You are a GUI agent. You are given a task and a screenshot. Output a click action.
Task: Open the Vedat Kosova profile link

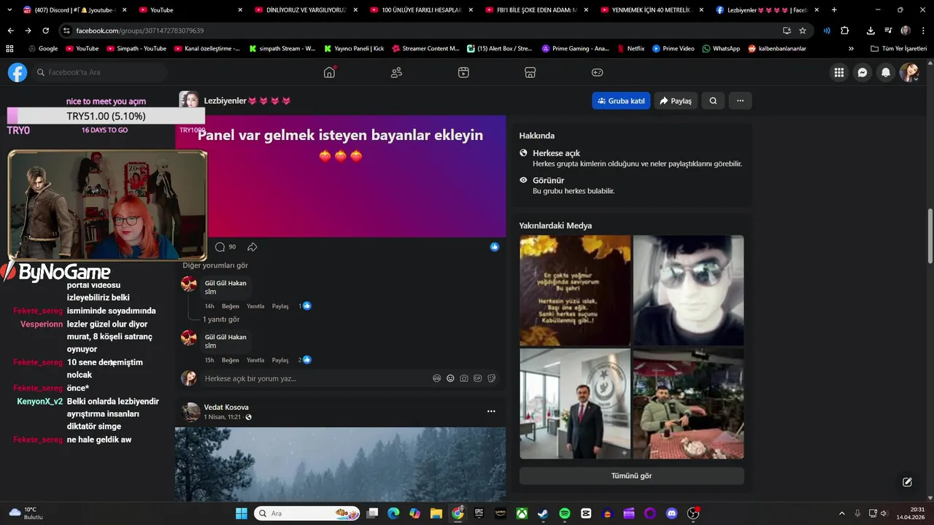coord(226,407)
